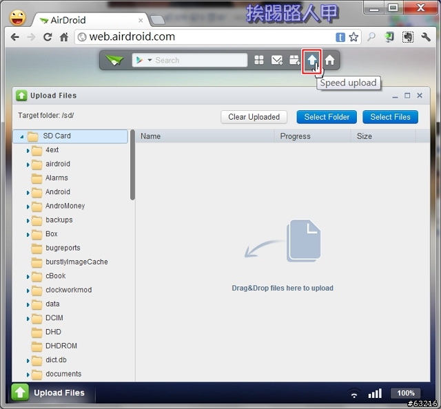Click the Select Files button

(x=390, y=117)
